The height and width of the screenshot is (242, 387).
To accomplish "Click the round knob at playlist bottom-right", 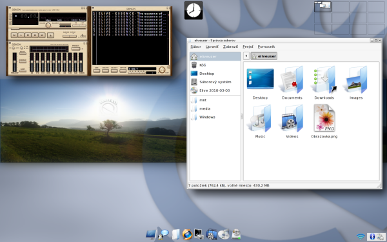I will (x=162, y=70).
